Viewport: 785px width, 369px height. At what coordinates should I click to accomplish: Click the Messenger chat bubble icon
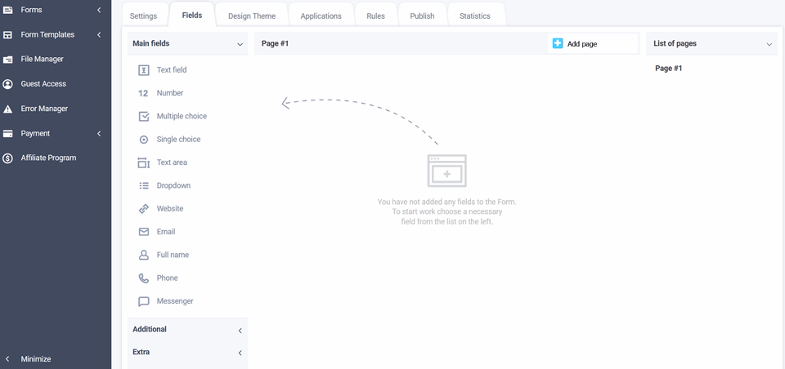coord(144,301)
